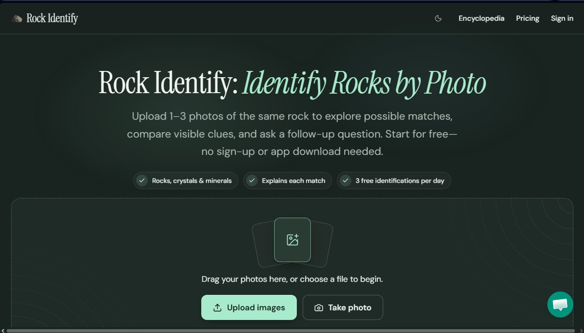This screenshot has width=584, height=333.
Task: Click the checkmark beside Explains each match
Action: click(x=252, y=180)
